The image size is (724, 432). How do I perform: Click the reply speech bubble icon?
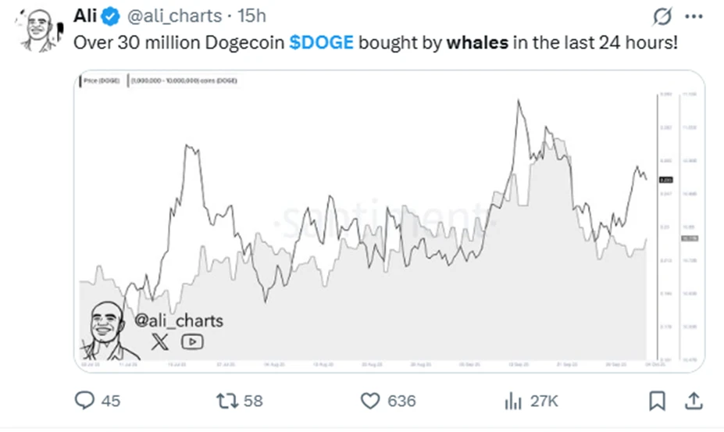coord(84,401)
